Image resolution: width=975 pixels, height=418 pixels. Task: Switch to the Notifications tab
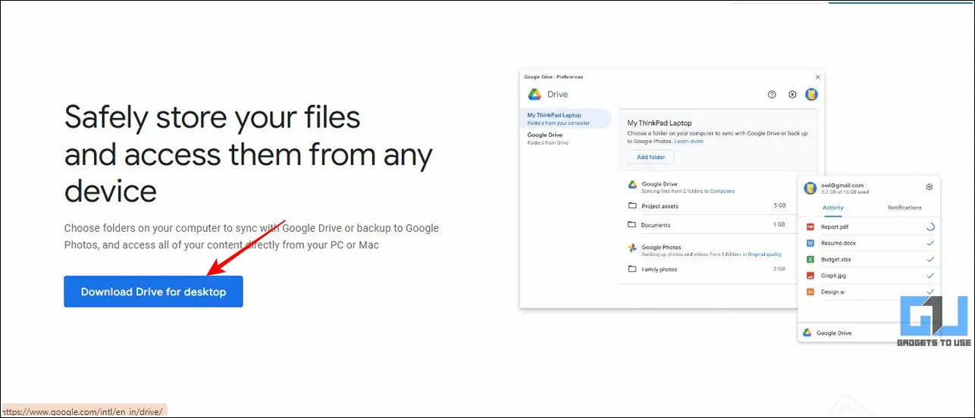click(x=904, y=207)
